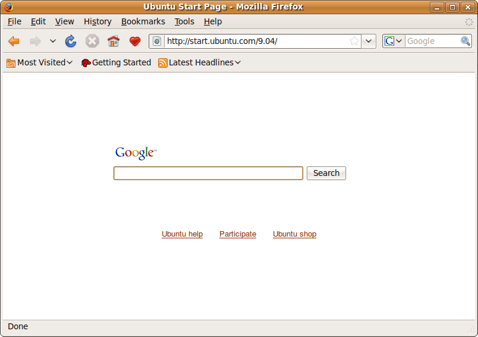Viewport: 478px width, 337px height.
Task: Open the Tools menu
Action: (184, 21)
